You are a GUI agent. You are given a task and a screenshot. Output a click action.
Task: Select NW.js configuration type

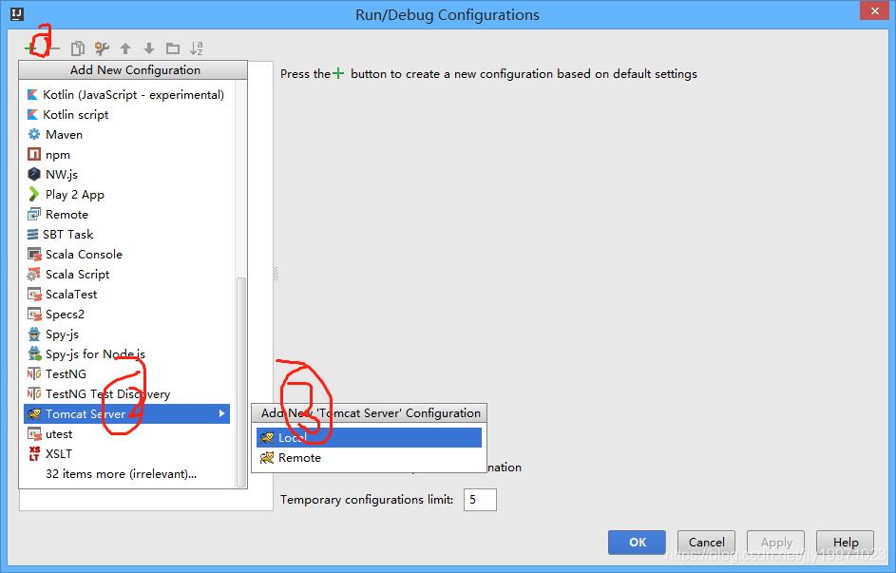click(127, 175)
